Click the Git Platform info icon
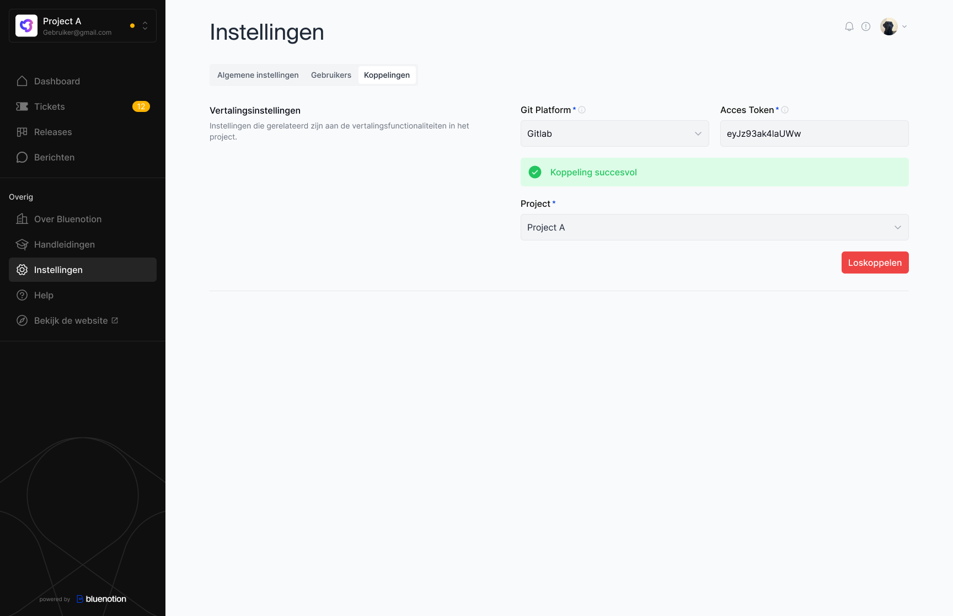Viewport: 953px width, 616px height. point(582,110)
